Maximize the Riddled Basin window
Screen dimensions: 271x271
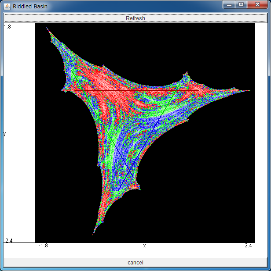coord(241,5)
